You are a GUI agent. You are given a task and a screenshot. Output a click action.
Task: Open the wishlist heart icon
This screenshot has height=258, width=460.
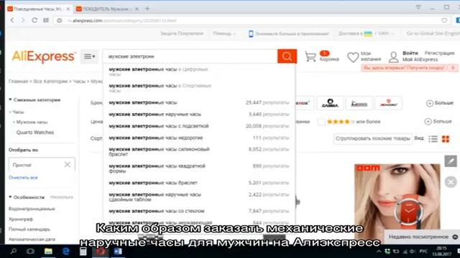(x=353, y=57)
